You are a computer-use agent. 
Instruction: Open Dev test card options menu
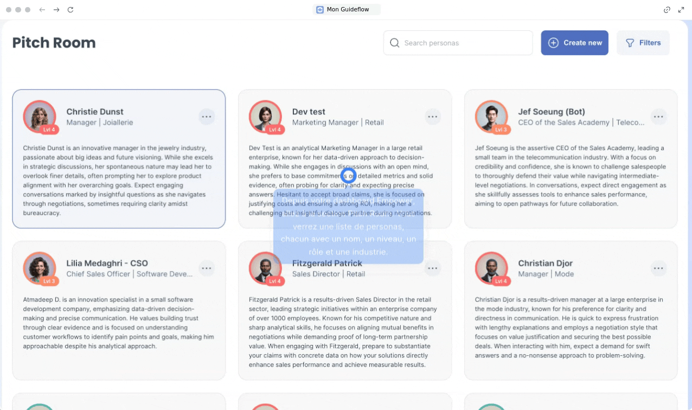(x=432, y=117)
